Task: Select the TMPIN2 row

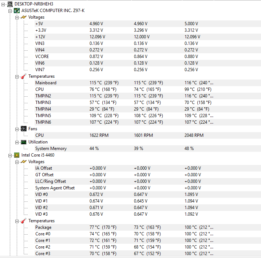Action: pyautogui.click(x=148, y=96)
